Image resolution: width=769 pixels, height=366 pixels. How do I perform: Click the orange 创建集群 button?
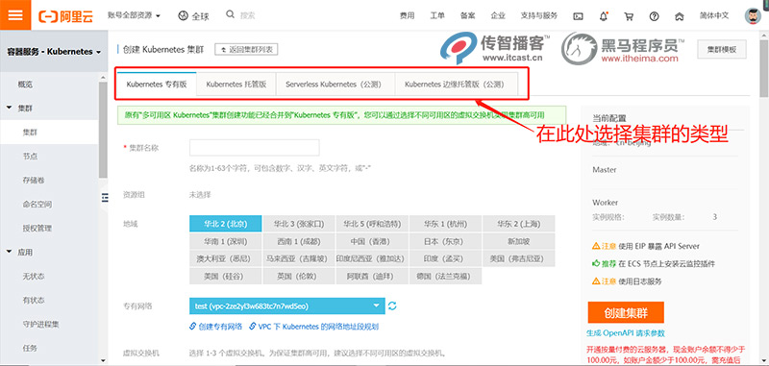pyautogui.click(x=626, y=312)
